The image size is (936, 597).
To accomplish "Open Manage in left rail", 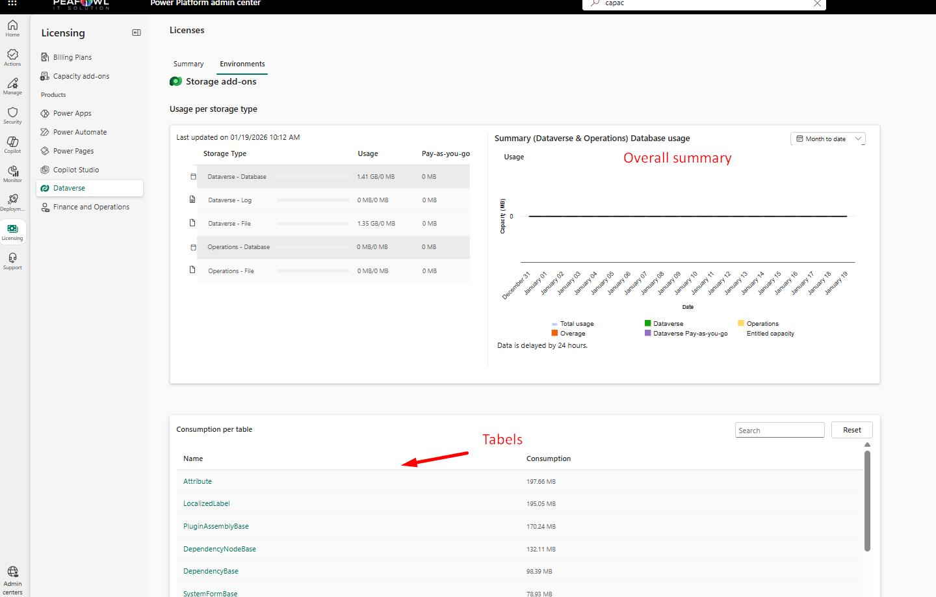I will pyautogui.click(x=12, y=86).
